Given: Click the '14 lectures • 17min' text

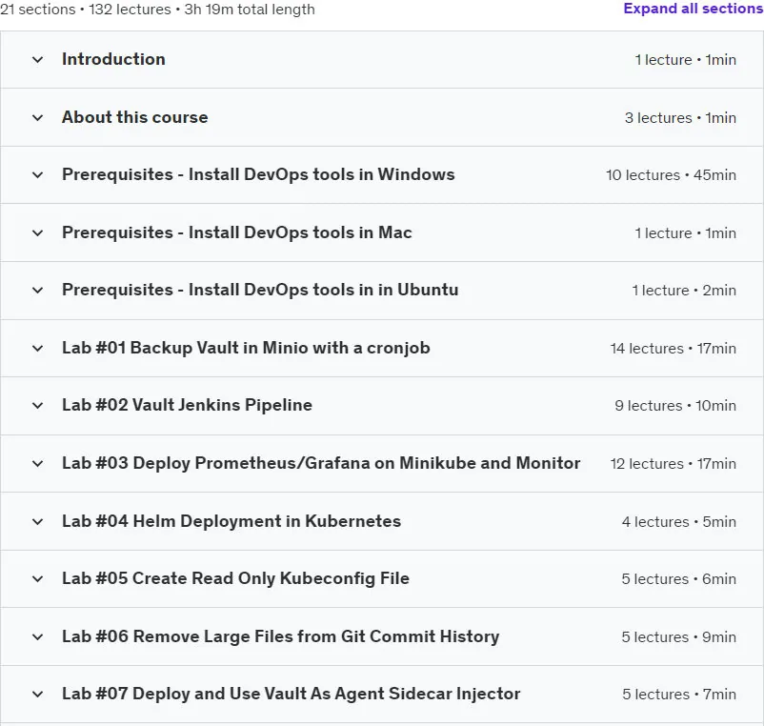Looking at the screenshot, I should [x=674, y=349].
